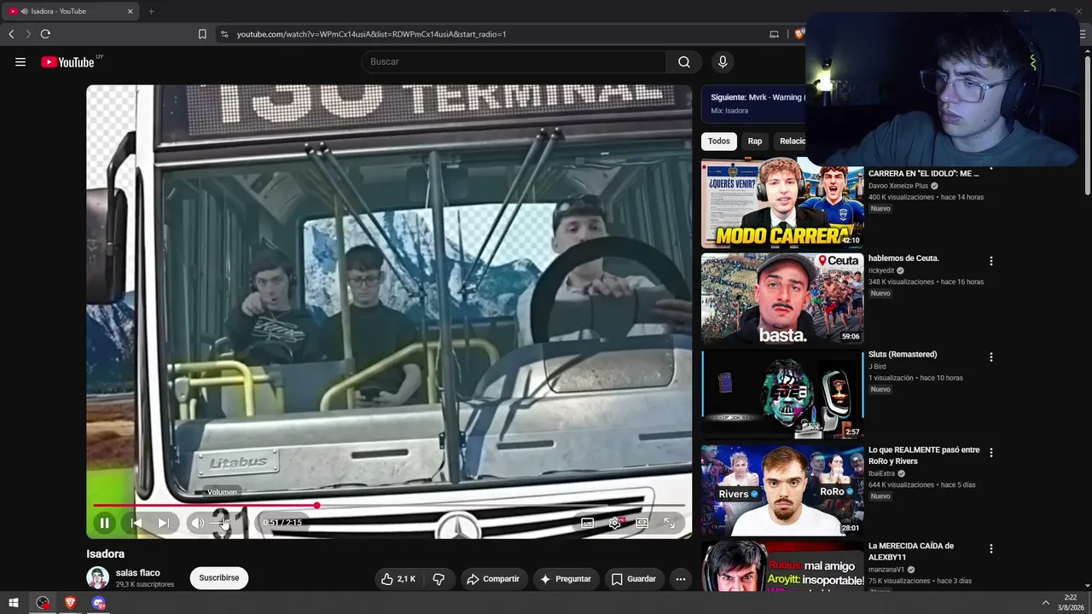The height and width of the screenshot is (614, 1092).
Task: Open the Davoo Xeneize Plus channel link
Action: (x=898, y=186)
